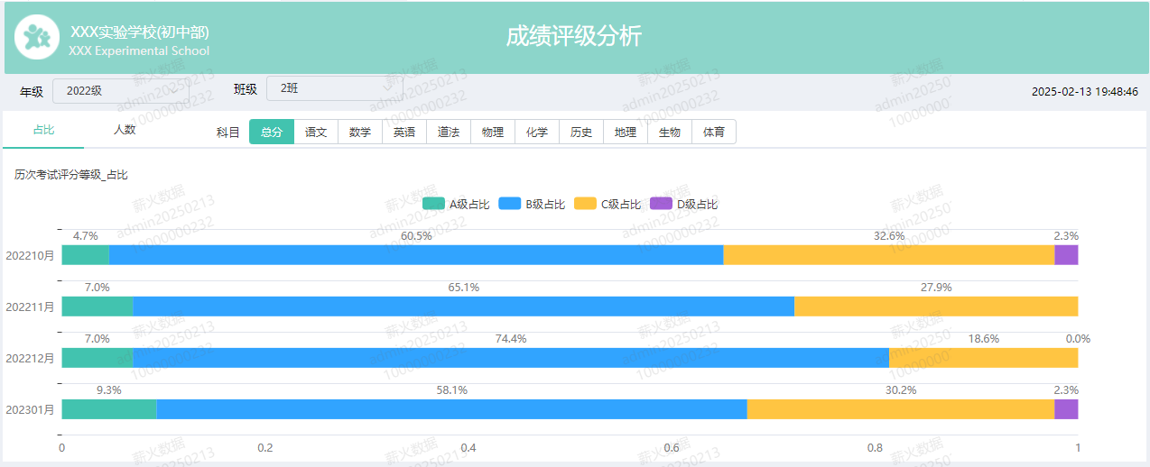Click the yellow C级 bar for 202210月
Viewport: 1150px width, 467px height.
(889, 255)
